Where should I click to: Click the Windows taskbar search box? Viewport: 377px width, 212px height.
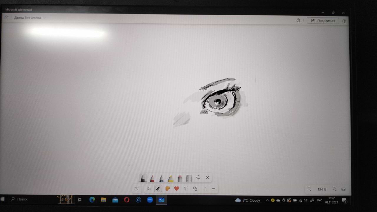coord(32,199)
